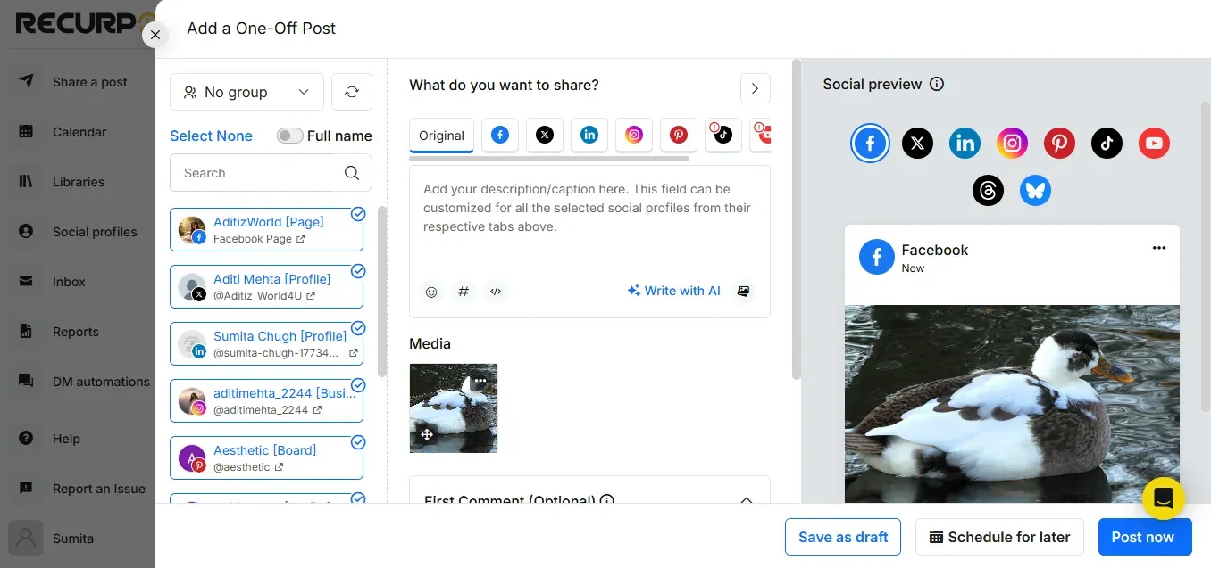
Task: Click the code snippet icon in caption toolbar
Action: coord(496,292)
